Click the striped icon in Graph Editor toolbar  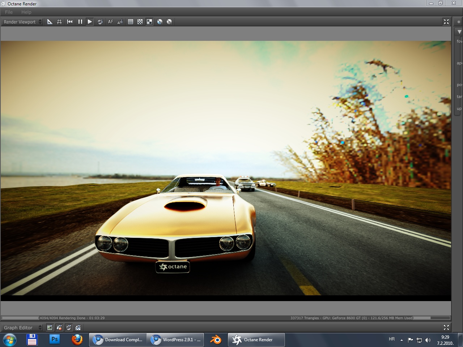tap(78, 327)
